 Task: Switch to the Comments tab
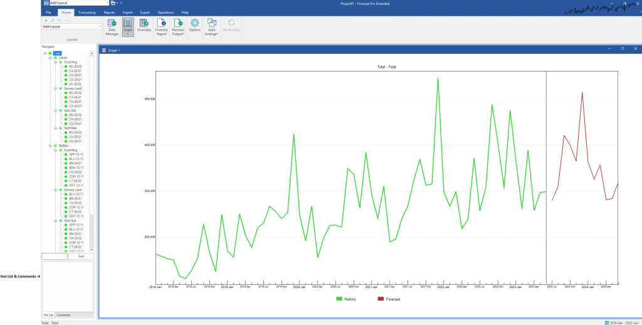click(63, 315)
